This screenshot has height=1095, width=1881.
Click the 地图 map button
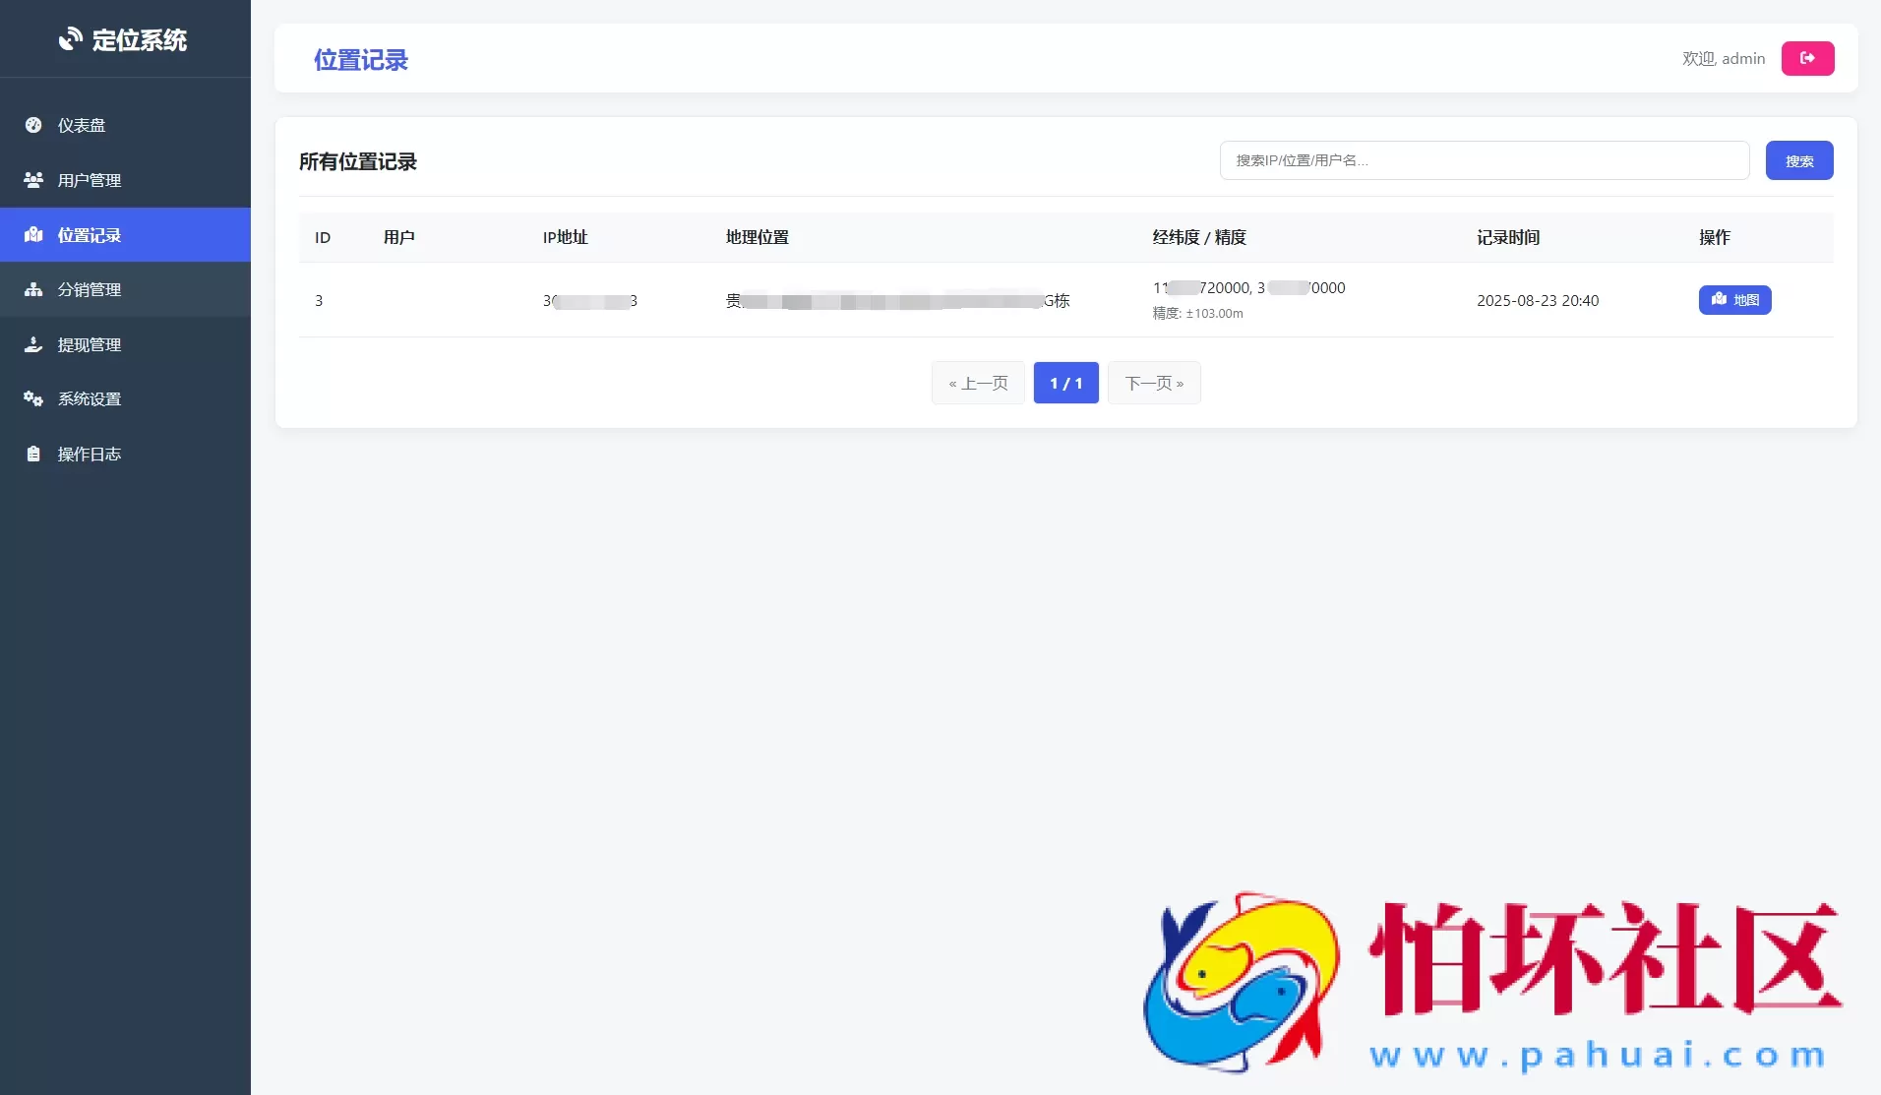[1734, 300]
